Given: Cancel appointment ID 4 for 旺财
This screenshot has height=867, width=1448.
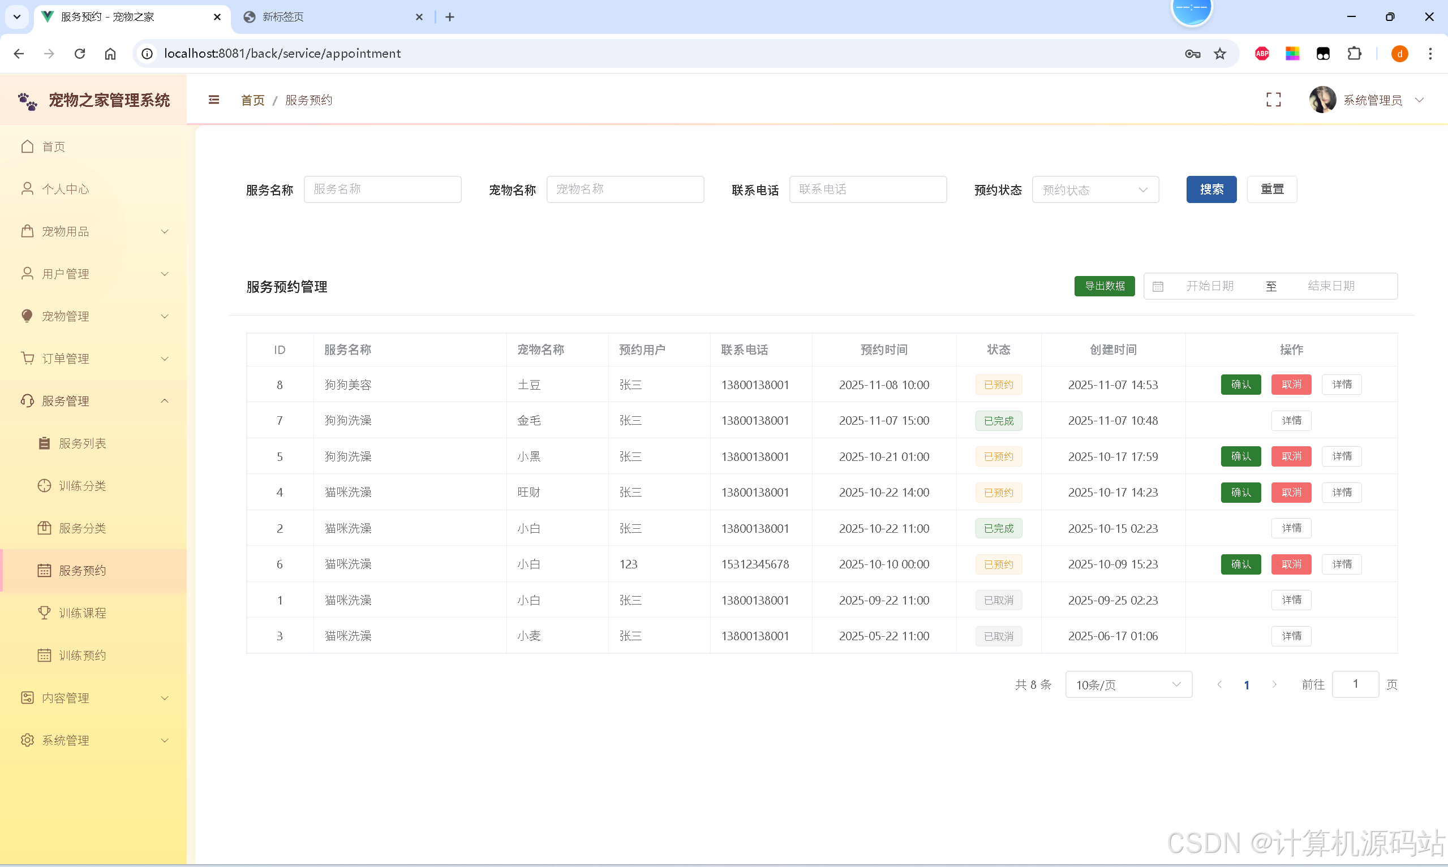Looking at the screenshot, I should click(1291, 493).
